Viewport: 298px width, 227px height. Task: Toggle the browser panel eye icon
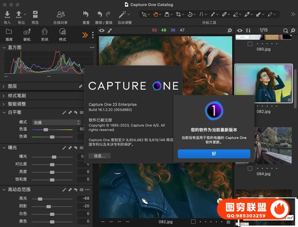240,31
